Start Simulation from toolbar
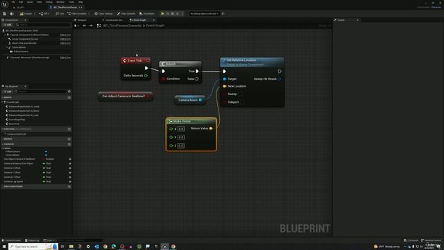The width and height of the screenshot is (444, 250). 147,14
